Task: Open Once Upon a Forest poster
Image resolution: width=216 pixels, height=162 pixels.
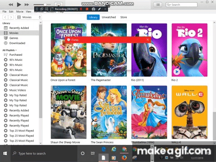Action: point(68,50)
